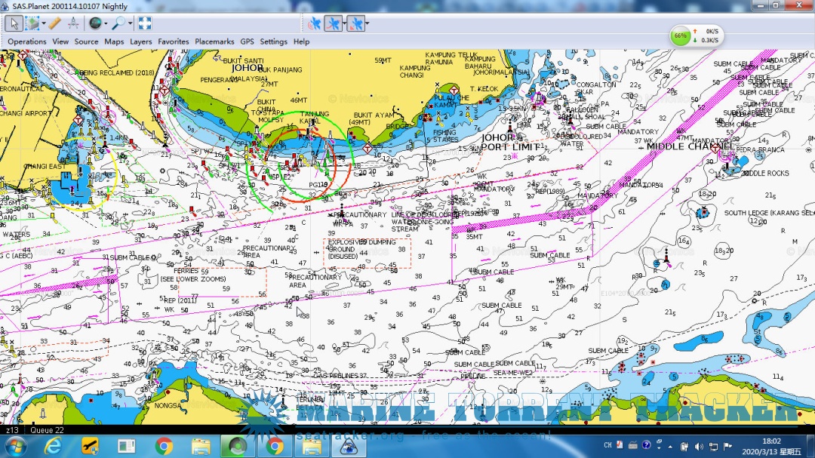
Task: Click the MIDDLE CHANNEL map label
Action: (689, 146)
